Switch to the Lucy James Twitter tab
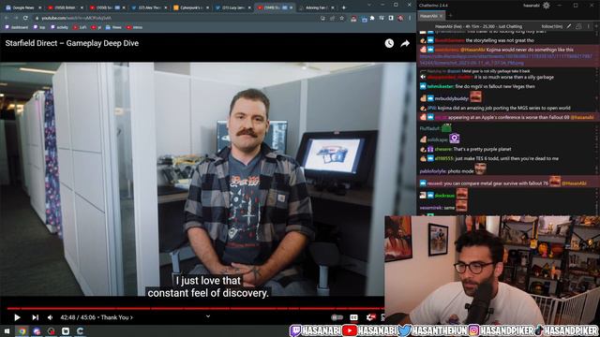Image resolution: width=600 pixels, height=337 pixels. pyautogui.click(x=233, y=7)
